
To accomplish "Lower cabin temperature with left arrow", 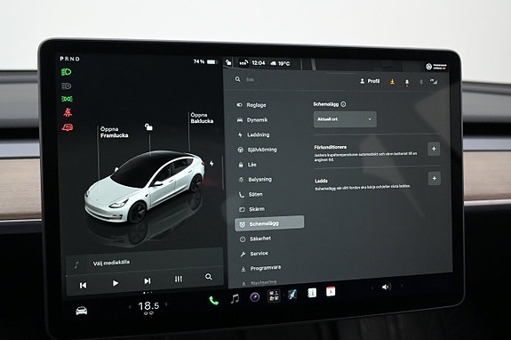I will click(x=131, y=307).
